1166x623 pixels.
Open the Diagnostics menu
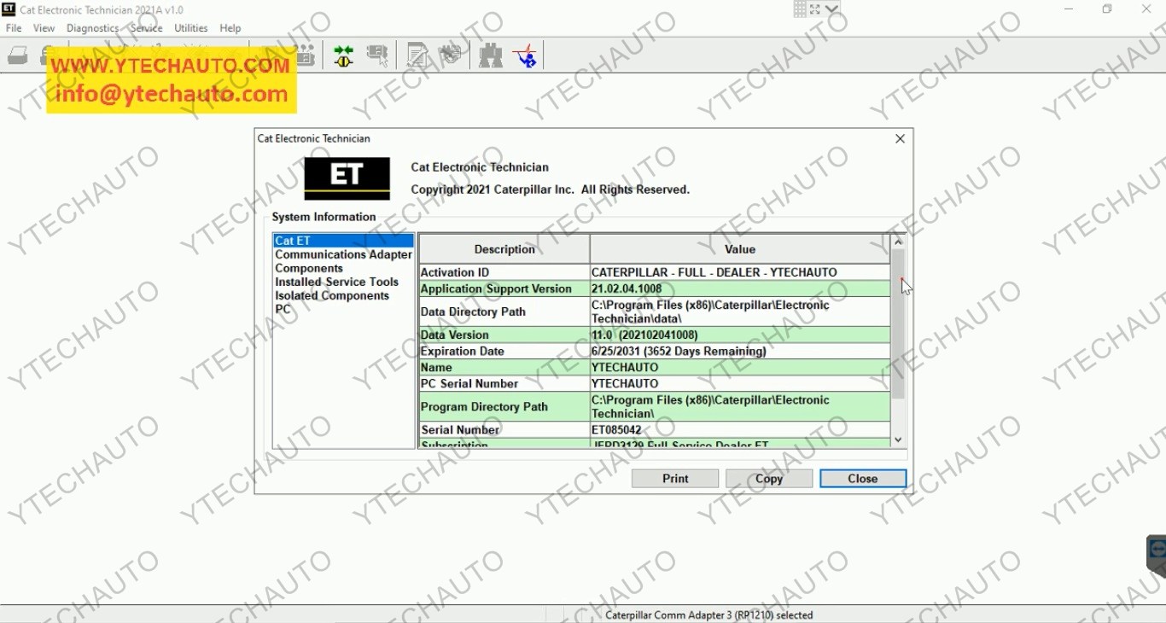coord(92,28)
